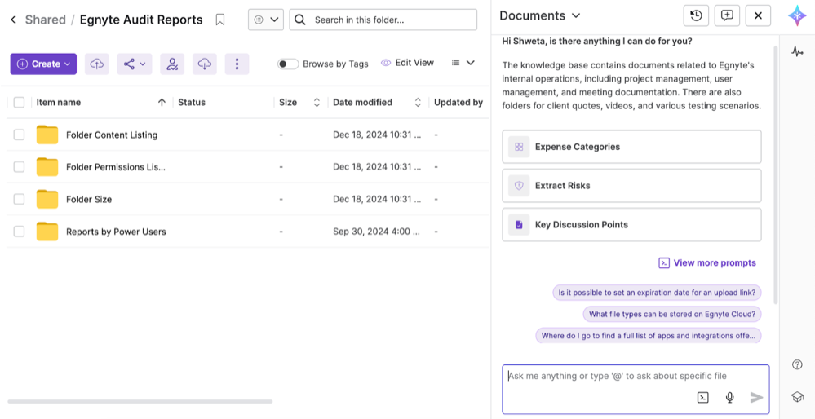815x419 pixels.
Task: Start a new chat conversation
Action: 727,15
